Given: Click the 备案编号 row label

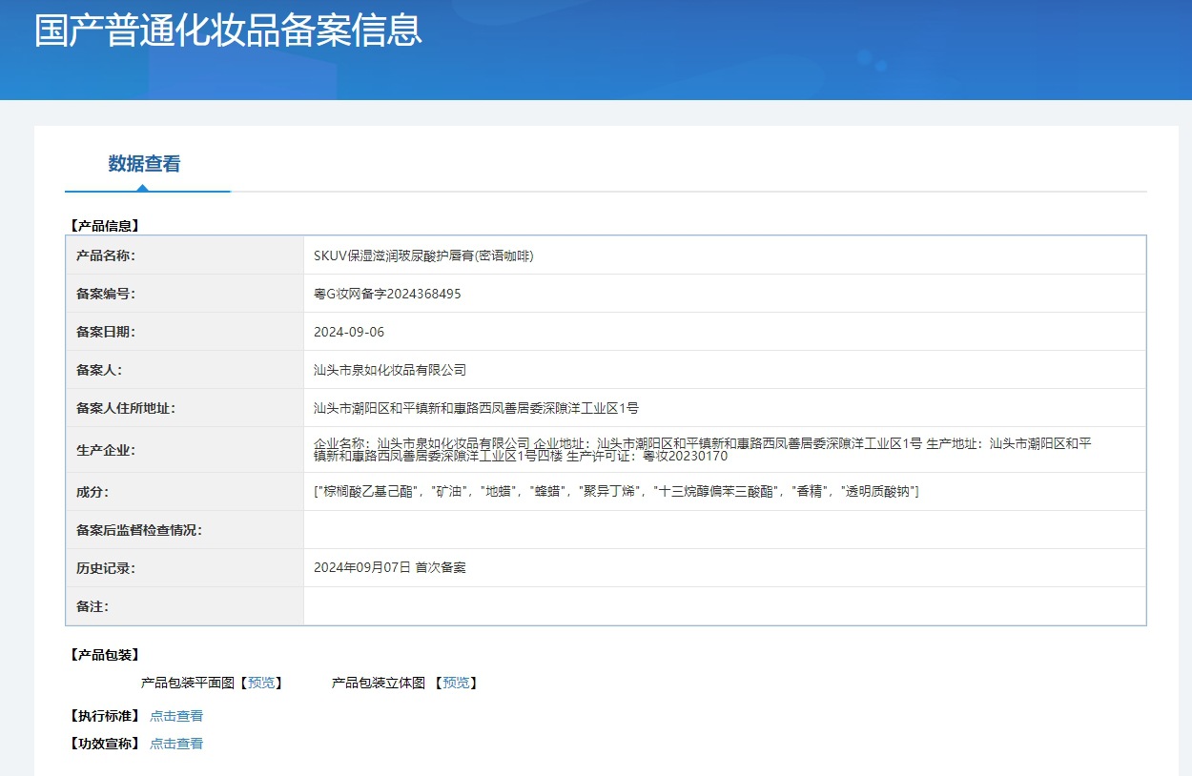Looking at the screenshot, I should pos(106,294).
